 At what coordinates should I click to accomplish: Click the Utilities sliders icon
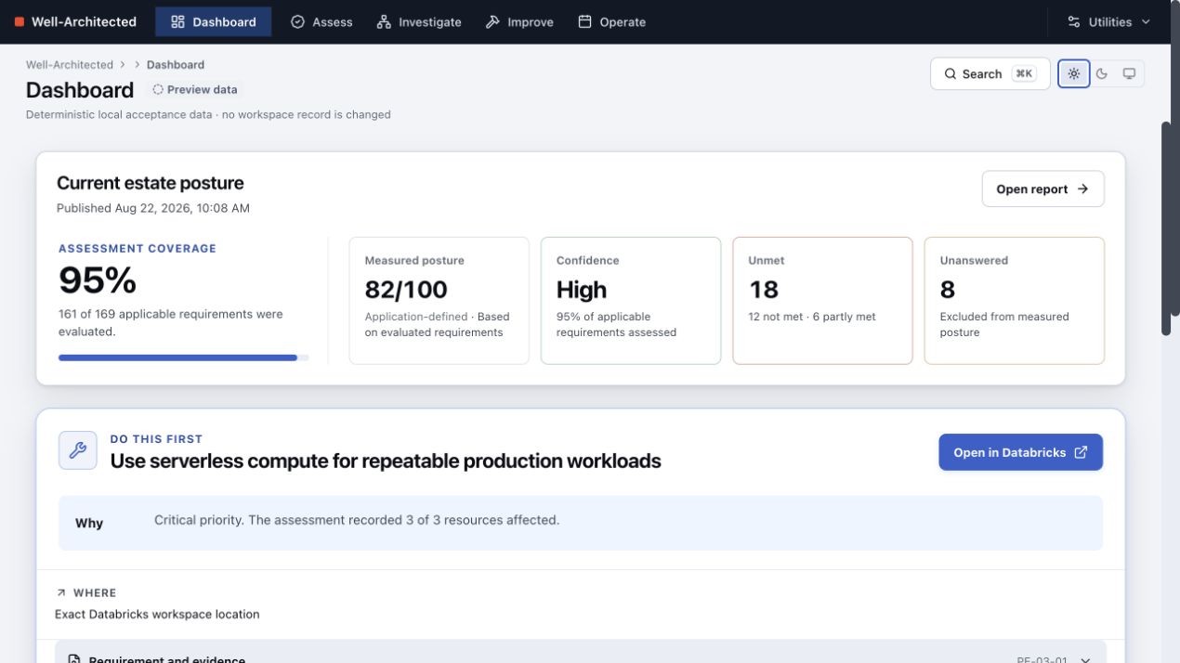click(x=1074, y=22)
